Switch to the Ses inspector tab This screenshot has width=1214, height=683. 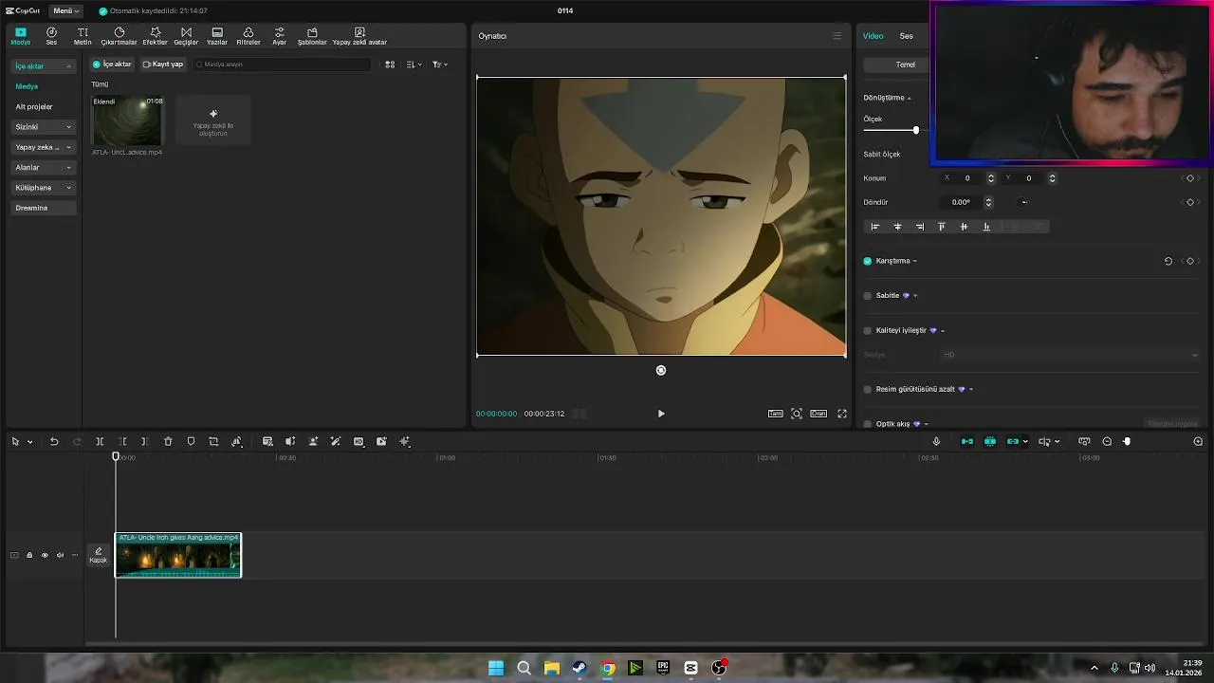click(907, 36)
